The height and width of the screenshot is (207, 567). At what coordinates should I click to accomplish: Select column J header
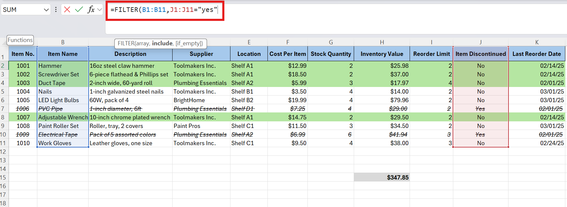(x=481, y=42)
